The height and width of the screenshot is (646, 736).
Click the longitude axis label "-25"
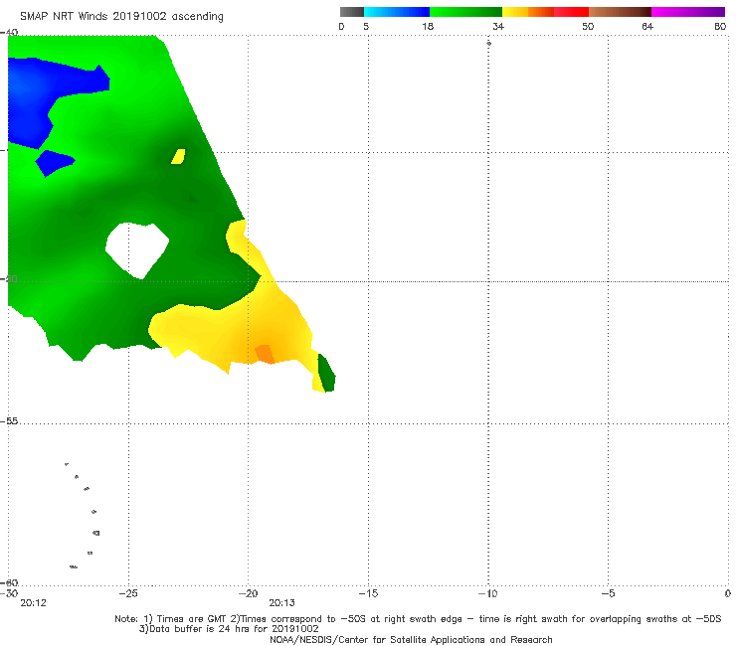[x=128, y=593]
